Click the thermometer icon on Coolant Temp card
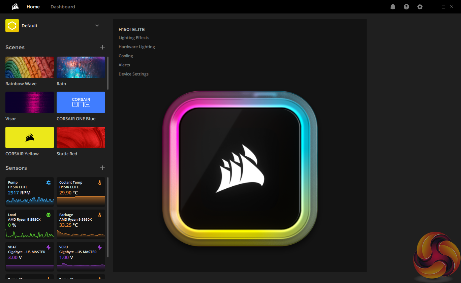This screenshot has height=283, width=461. point(100,183)
